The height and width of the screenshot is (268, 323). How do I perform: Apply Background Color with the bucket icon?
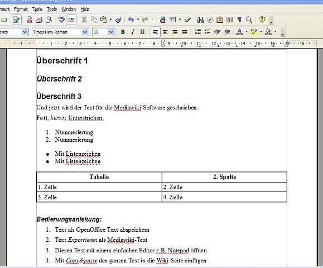point(268,32)
